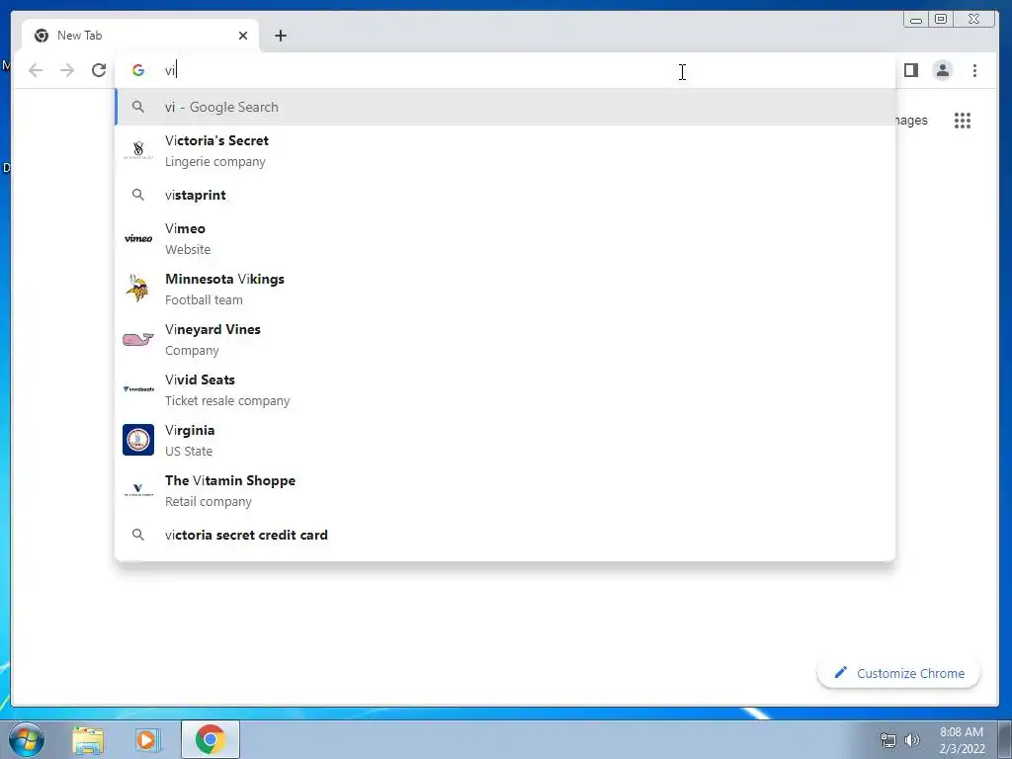
Task: Pick the Virginia US State suggestion
Action: (505, 440)
